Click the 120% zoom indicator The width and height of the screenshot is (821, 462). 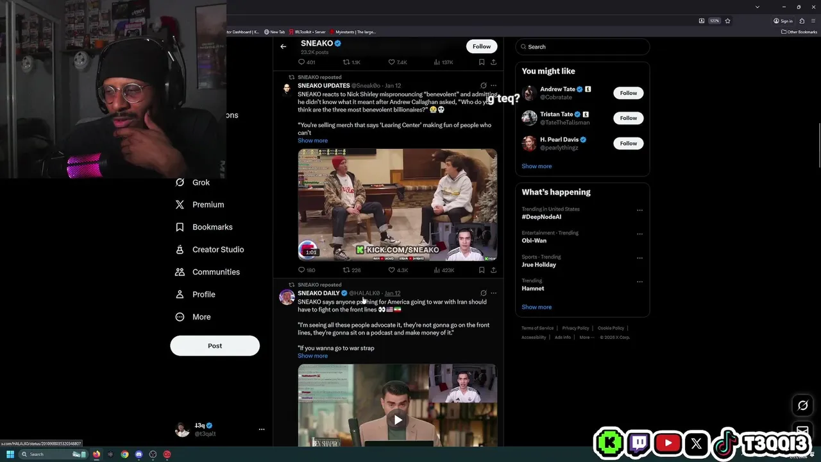(714, 21)
